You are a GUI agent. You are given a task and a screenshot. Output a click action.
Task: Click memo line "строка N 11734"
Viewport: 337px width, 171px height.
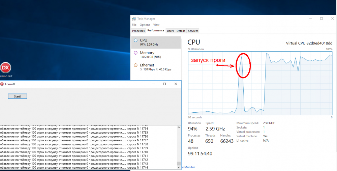137,129
